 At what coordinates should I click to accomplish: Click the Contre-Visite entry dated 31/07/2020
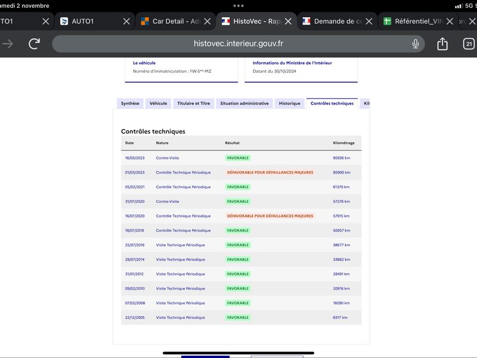[168, 202]
